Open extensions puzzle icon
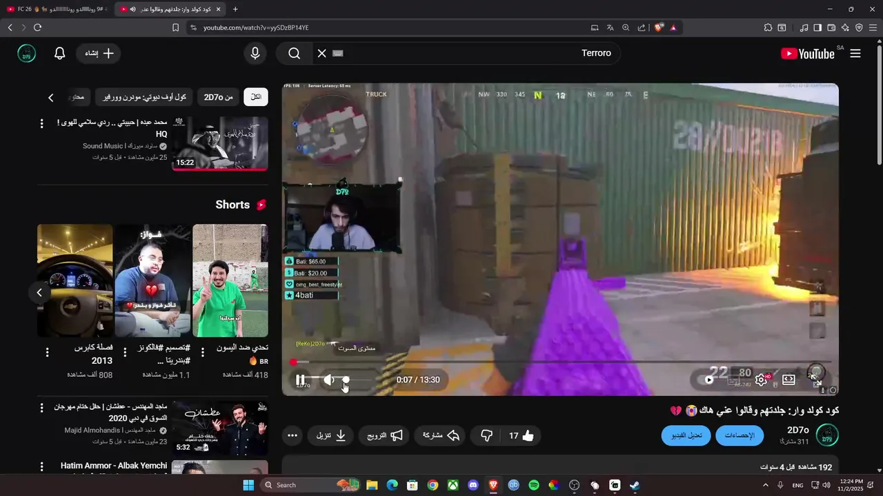The height and width of the screenshot is (496, 883). (768, 28)
